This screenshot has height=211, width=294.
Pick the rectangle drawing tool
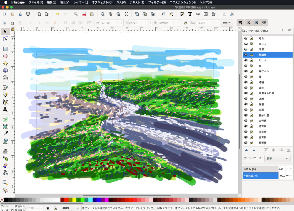coord(5,49)
